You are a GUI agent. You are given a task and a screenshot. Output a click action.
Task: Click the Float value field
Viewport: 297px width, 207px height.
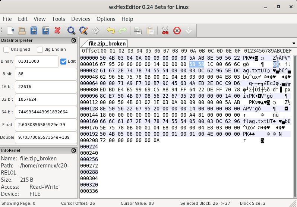point(46,125)
